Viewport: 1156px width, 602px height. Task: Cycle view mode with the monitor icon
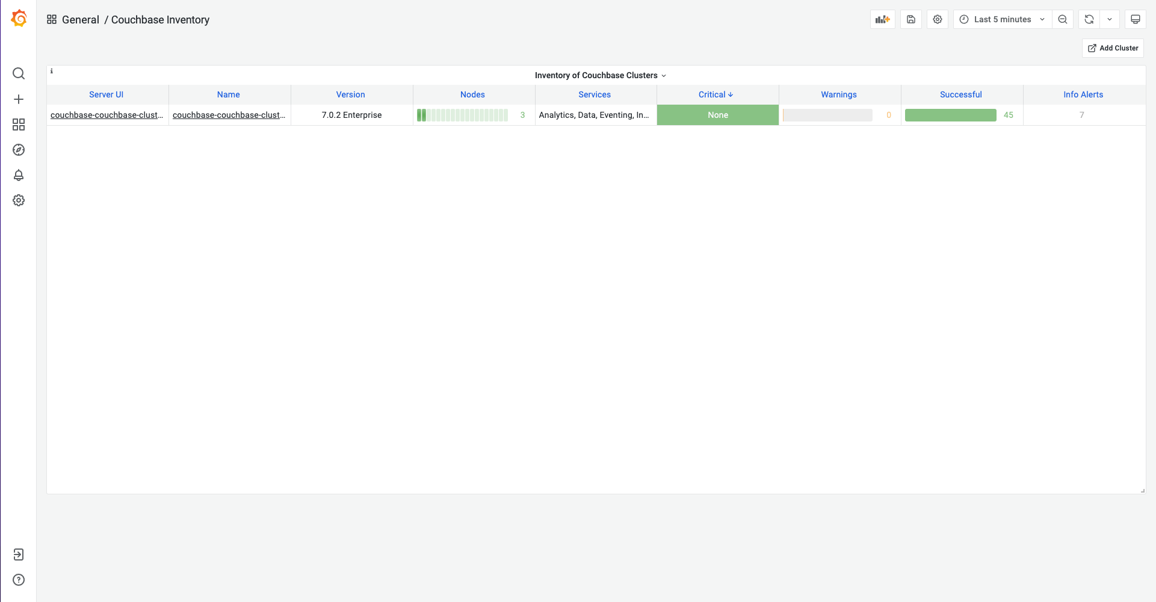pyautogui.click(x=1135, y=19)
